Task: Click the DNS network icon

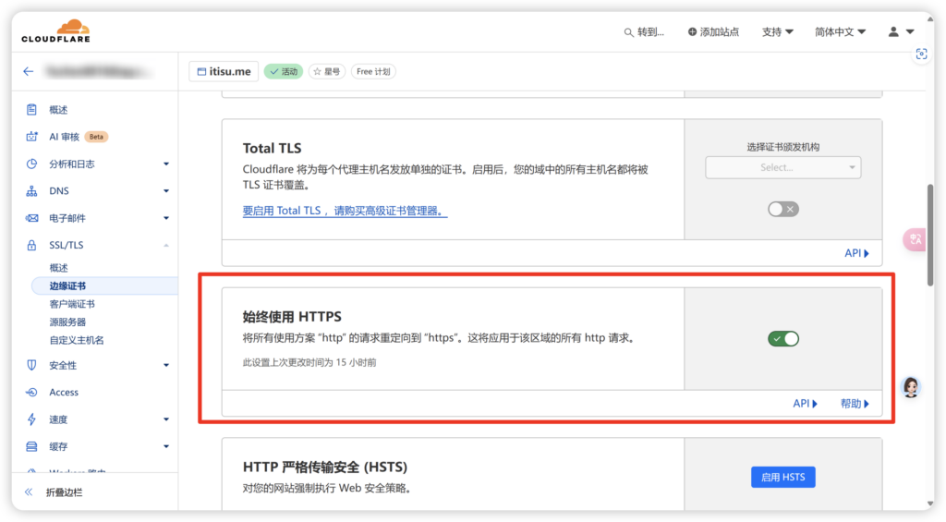Action: click(31, 190)
